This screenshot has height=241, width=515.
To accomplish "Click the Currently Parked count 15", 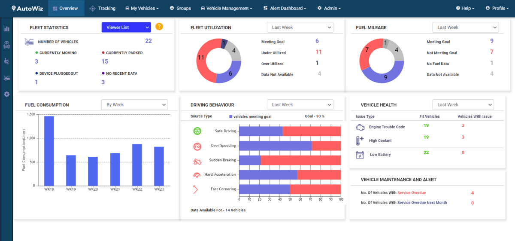I will click(105, 61).
